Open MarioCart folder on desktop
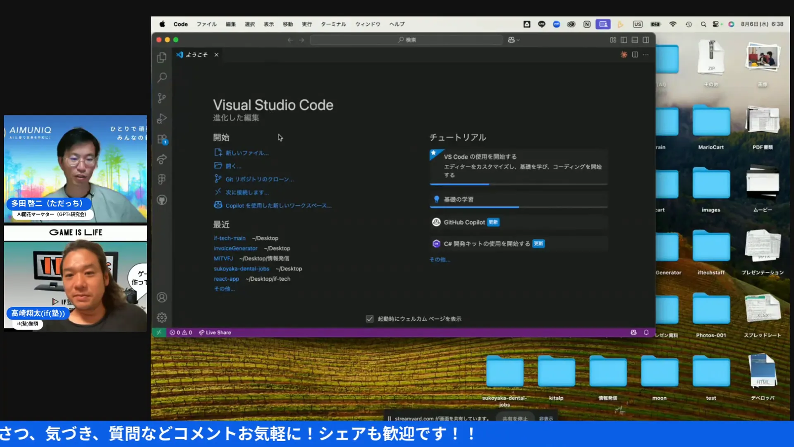The image size is (794, 447). (711, 127)
